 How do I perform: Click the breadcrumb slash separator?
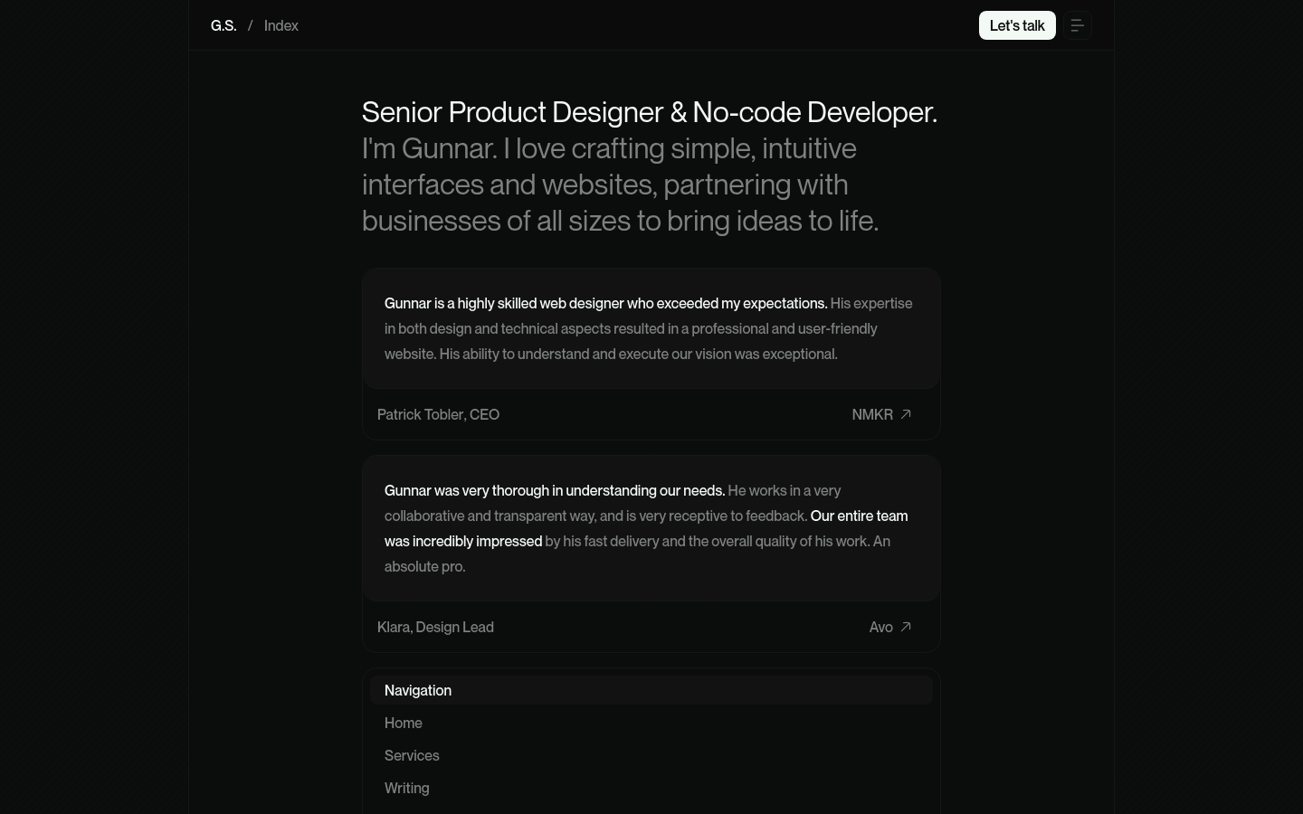pyautogui.click(x=250, y=25)
